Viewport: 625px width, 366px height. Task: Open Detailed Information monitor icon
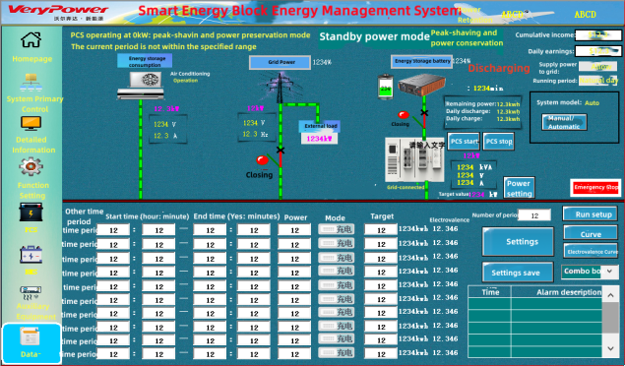tap(31, 123)
